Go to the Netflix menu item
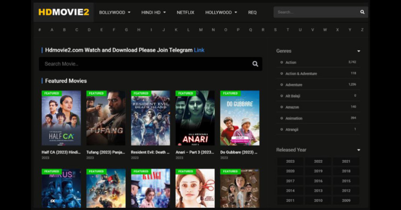This screenshot has height=210, width=401. pyautogui.click(x=185, y=12)
